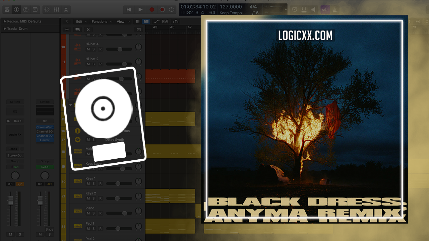Toggle the Inspector info button
The image size is (429, 241).
click(x=16, y=10)
